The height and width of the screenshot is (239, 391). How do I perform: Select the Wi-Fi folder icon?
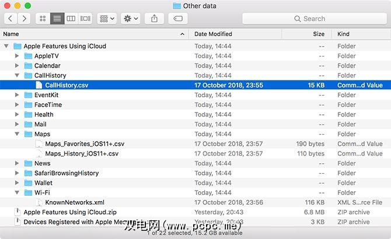point(28,193)
